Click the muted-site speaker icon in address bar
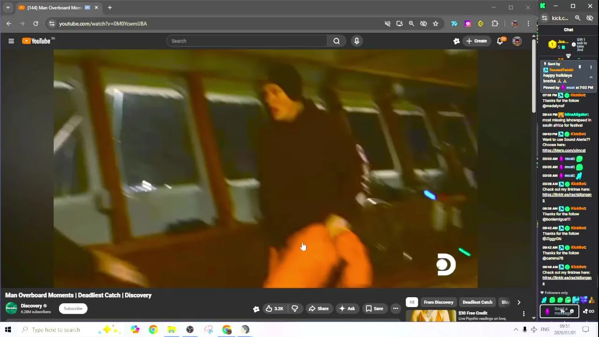 387,23
